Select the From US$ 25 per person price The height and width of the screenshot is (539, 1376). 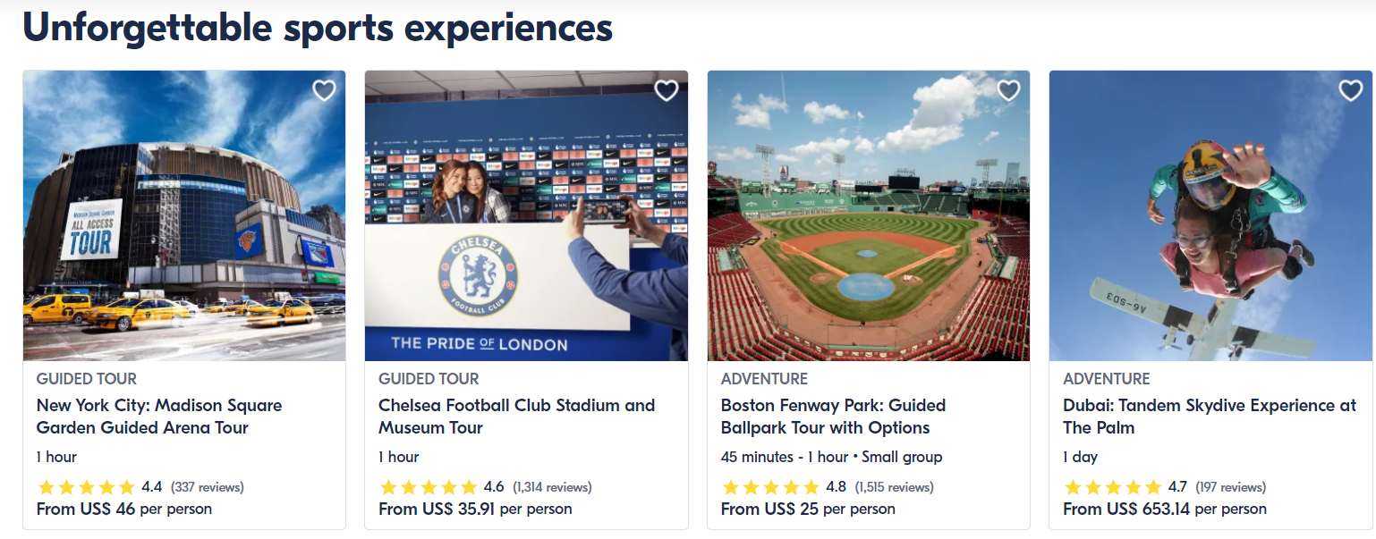click(x=808, y=509)
